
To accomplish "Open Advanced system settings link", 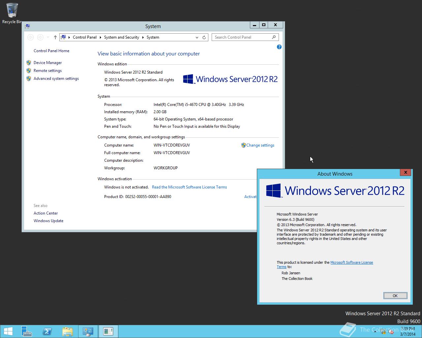I will click(56, 79).
